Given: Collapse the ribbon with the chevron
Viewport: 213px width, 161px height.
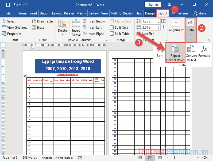Looking at the screenshot, I should [209, 40].
